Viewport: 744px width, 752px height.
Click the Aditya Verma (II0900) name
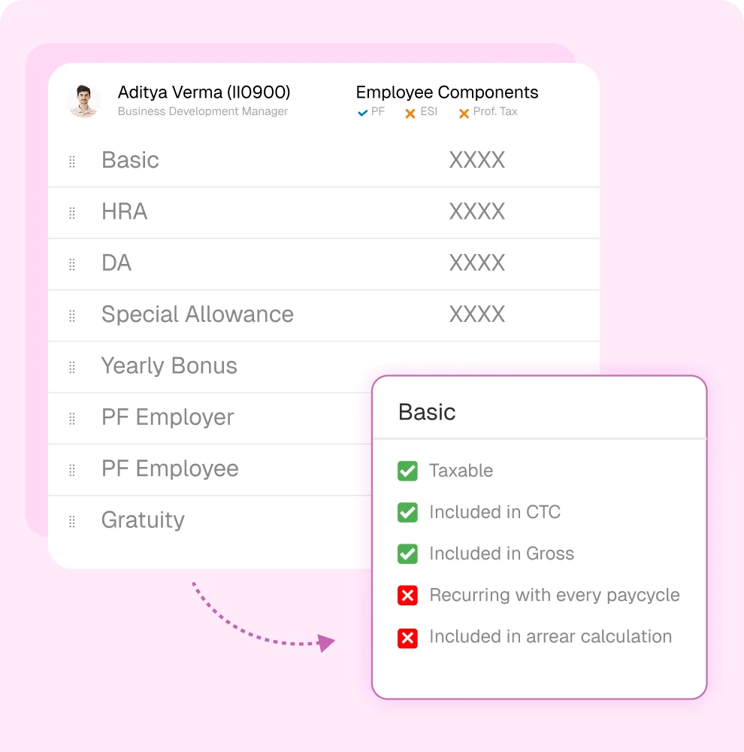pos(204,92)
